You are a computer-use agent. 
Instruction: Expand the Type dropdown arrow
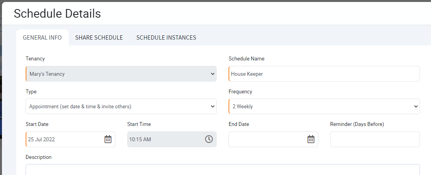pos(212,107)
